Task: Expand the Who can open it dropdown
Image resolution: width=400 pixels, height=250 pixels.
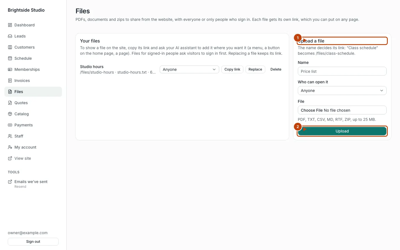Action: click(x=342, y=91)
